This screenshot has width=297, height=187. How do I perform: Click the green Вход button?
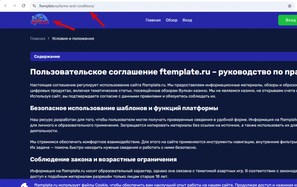tap(288, 20)
